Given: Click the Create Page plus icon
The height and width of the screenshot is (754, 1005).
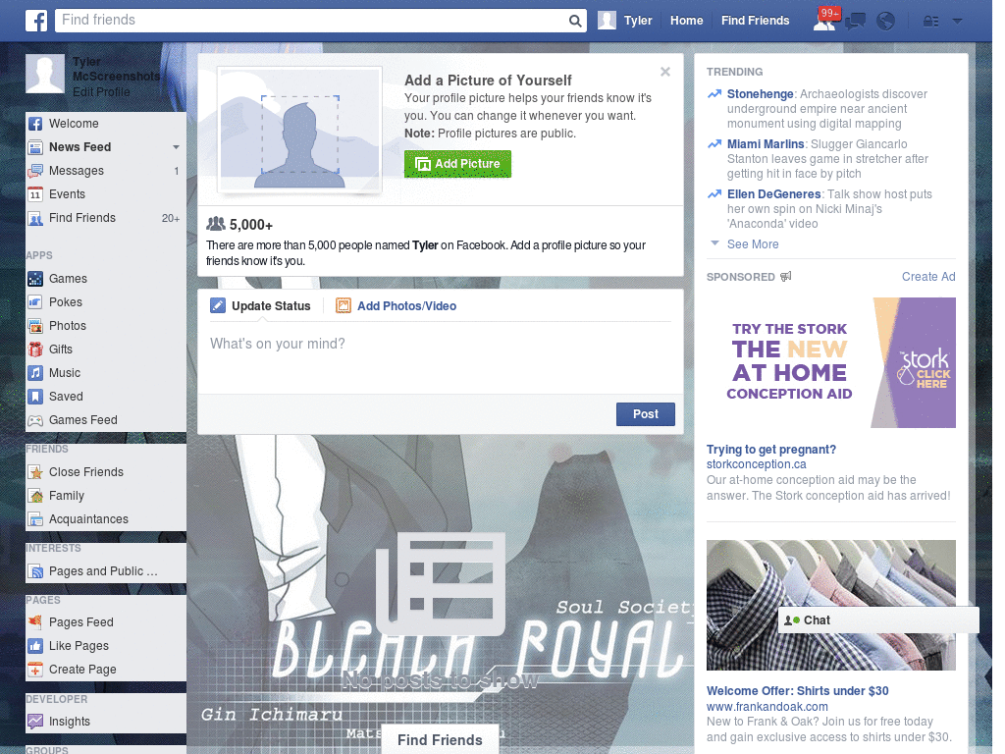Looking at the screenshot, I should (x=35, y=670).
